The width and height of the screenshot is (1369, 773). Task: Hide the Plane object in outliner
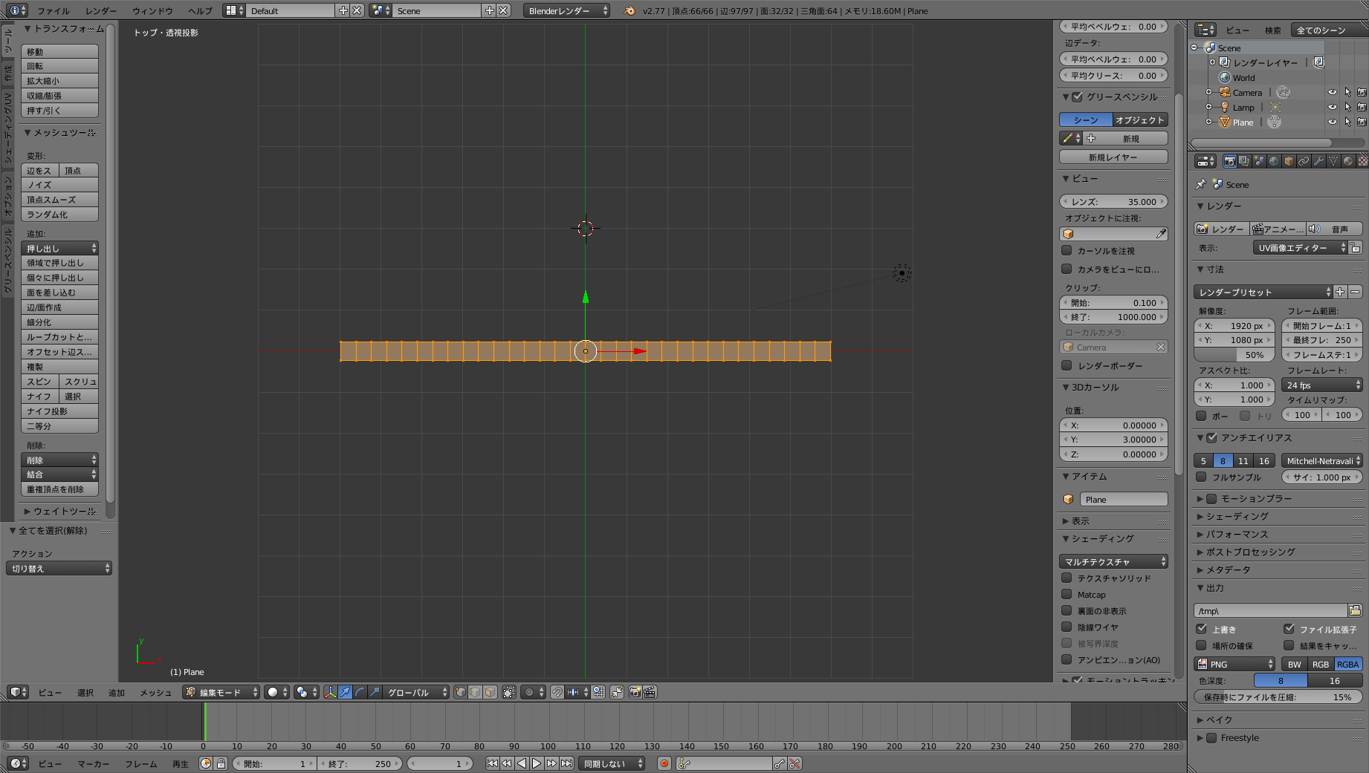(x=1332, y=123)
